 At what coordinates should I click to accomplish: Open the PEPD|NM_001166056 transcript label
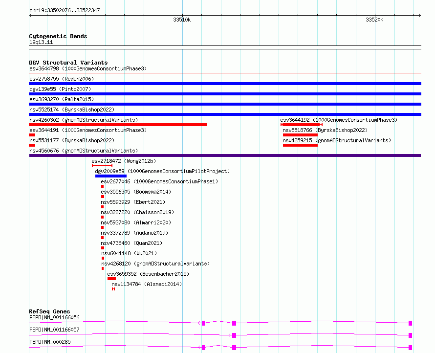54,317
